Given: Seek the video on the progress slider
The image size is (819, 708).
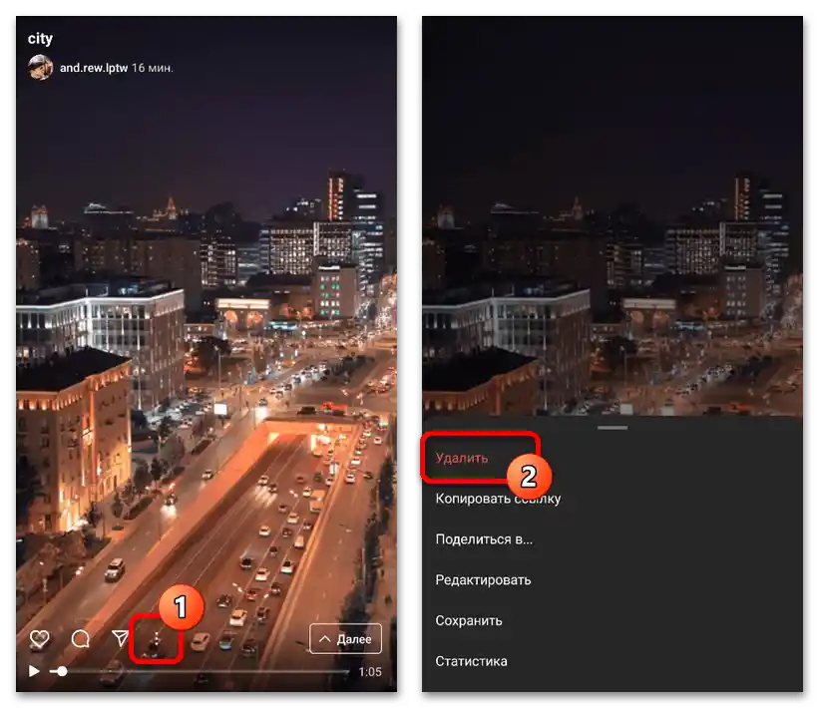Looking at the screenshot, I should (199, 671).
